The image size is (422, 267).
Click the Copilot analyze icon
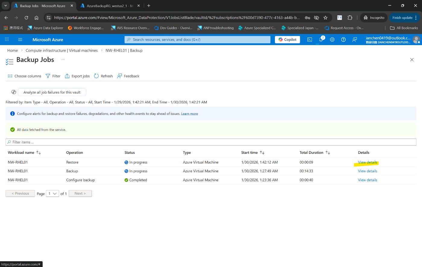(14, 92)
